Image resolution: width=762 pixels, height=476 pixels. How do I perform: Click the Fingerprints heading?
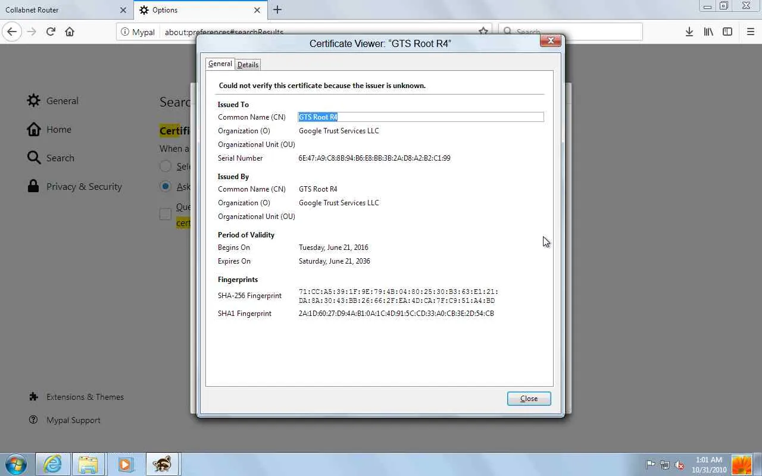tap(238, 280)
